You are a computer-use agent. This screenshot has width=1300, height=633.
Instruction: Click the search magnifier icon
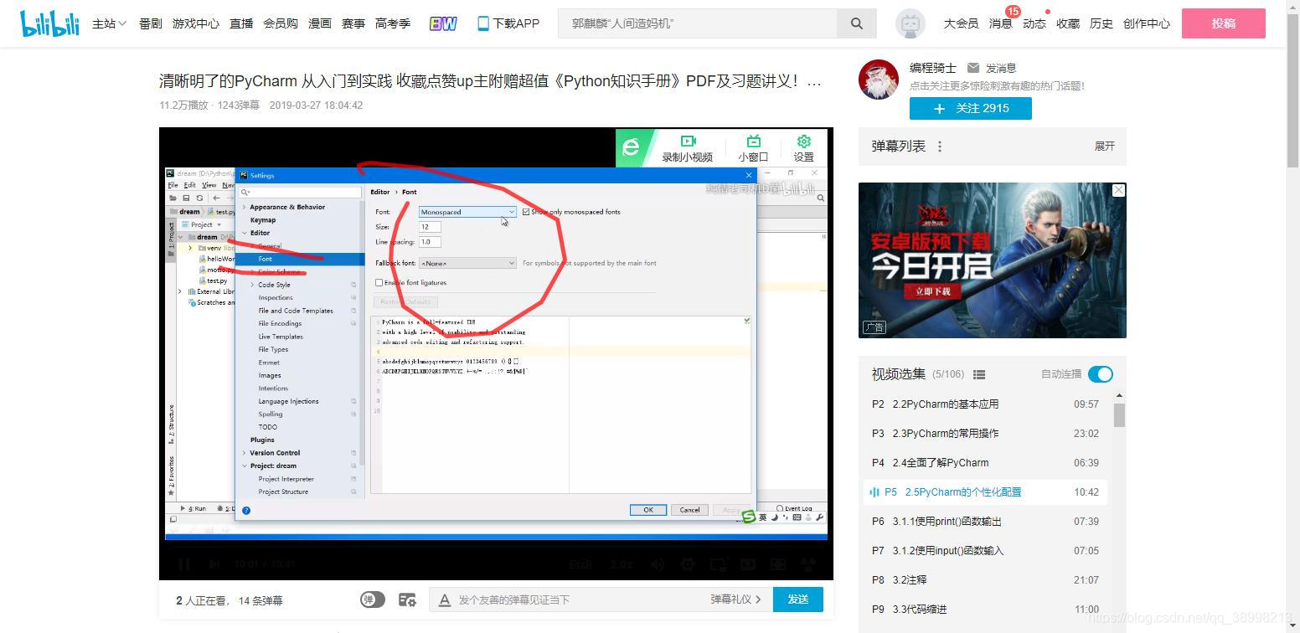pyautogui.click(x=856, y=23)
